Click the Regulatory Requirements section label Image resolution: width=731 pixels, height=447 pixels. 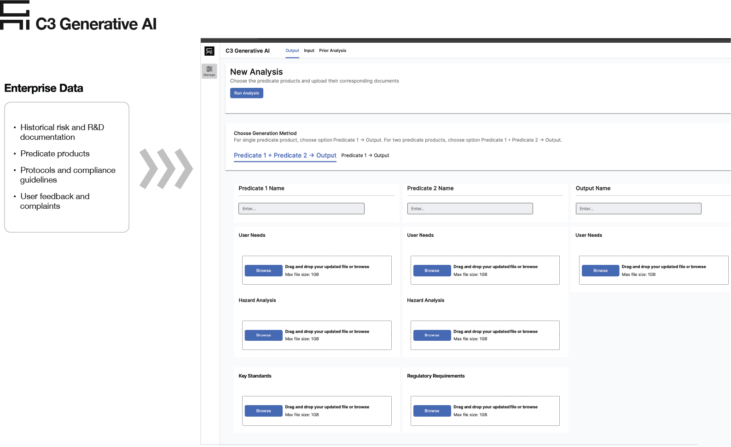pos(436,376)
